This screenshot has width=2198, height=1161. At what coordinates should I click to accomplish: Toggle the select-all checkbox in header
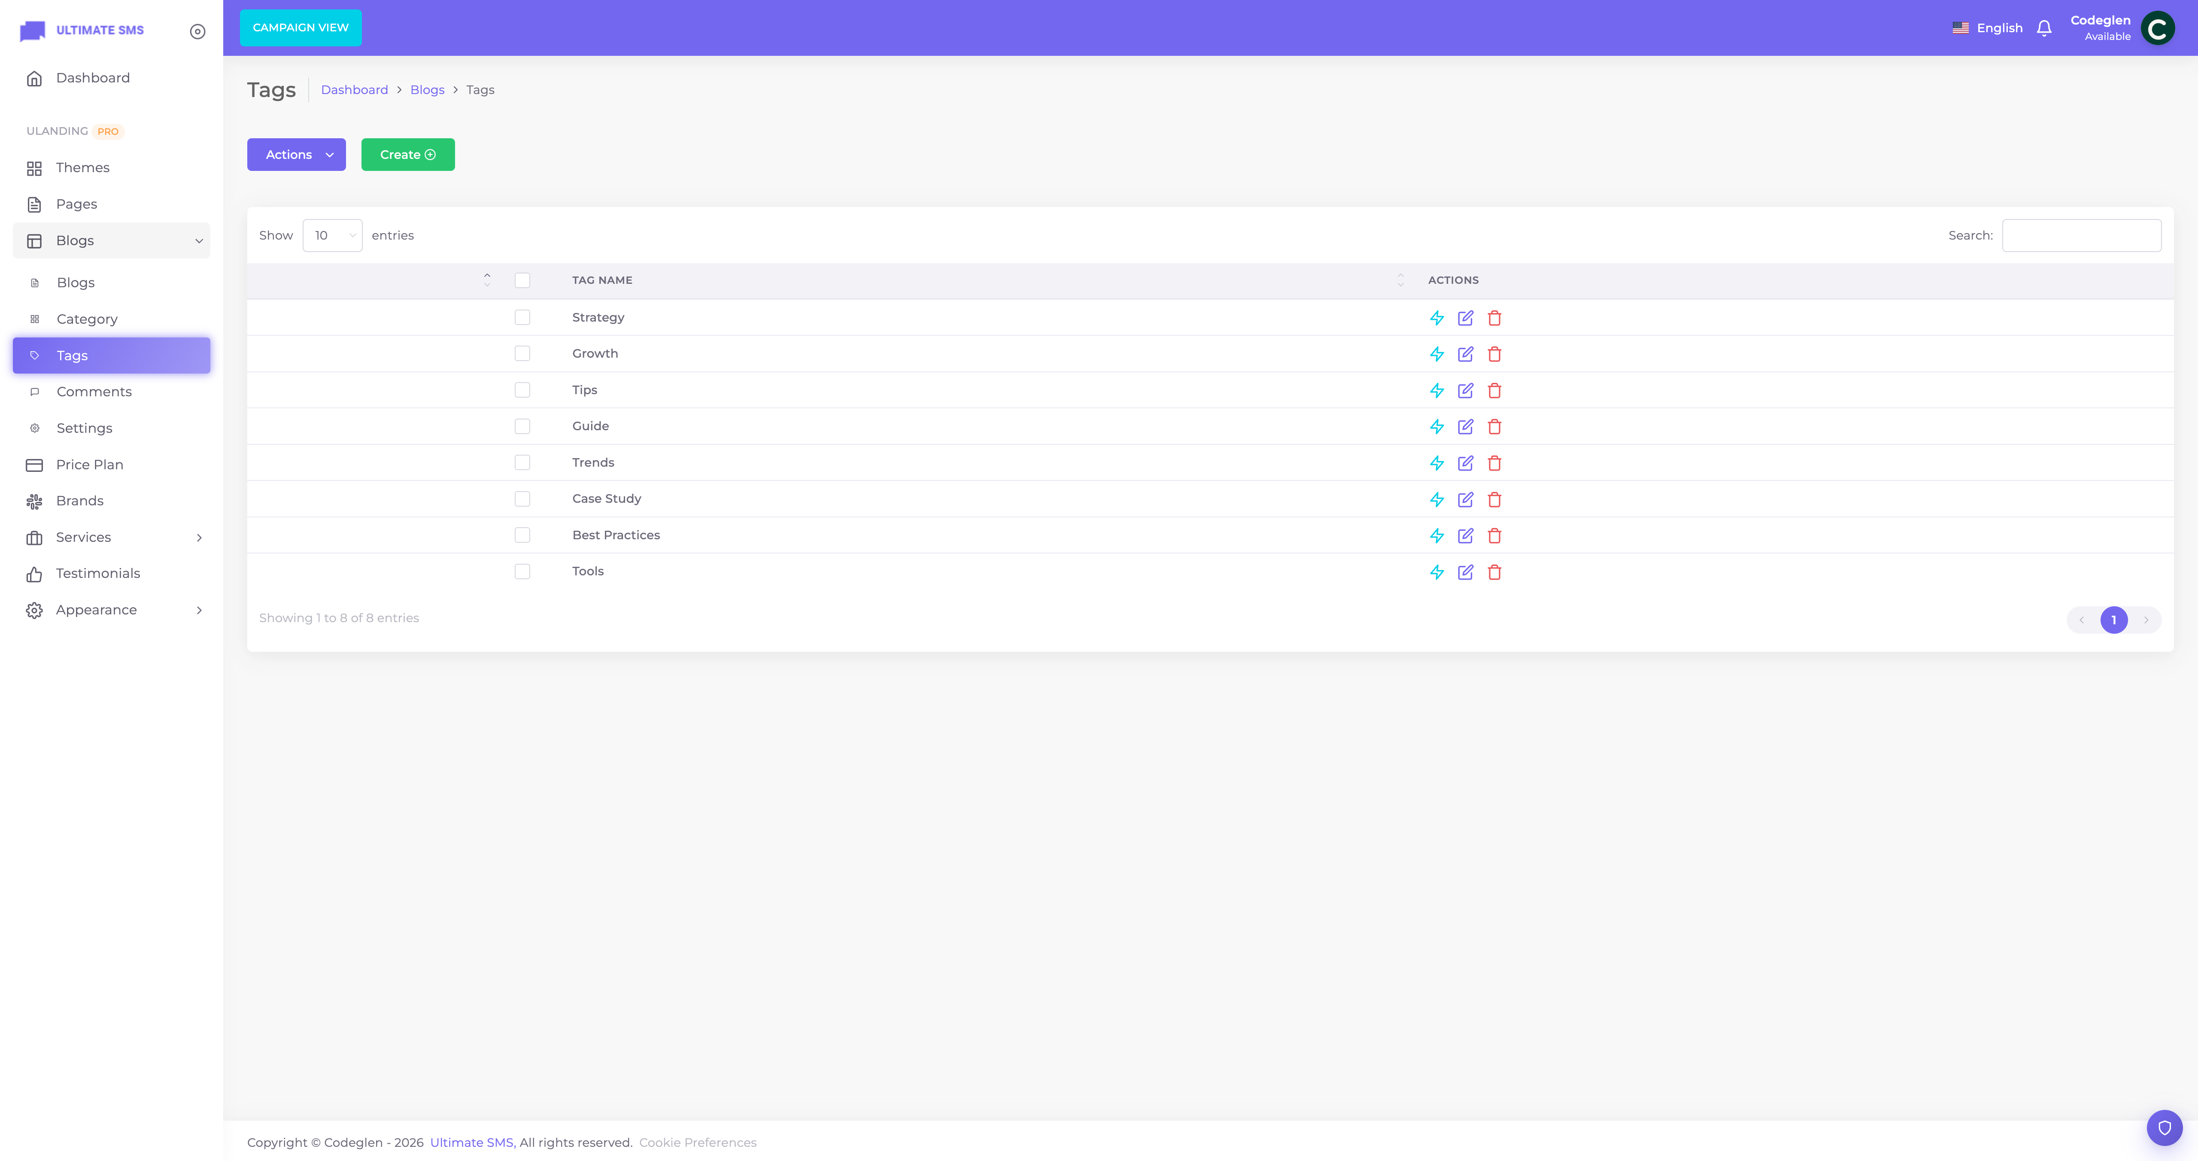(x=522, y=280)
